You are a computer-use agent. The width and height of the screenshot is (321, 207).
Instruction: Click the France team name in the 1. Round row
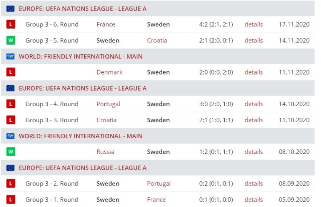point(156,199)
